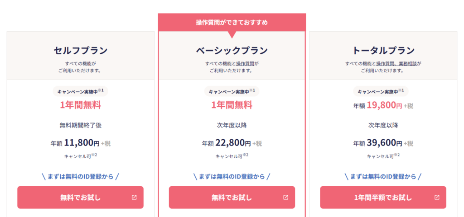Click キャンペーン実施中 badge in Self plan
This screenshot has width=464, height=217.
pos(80,92)
